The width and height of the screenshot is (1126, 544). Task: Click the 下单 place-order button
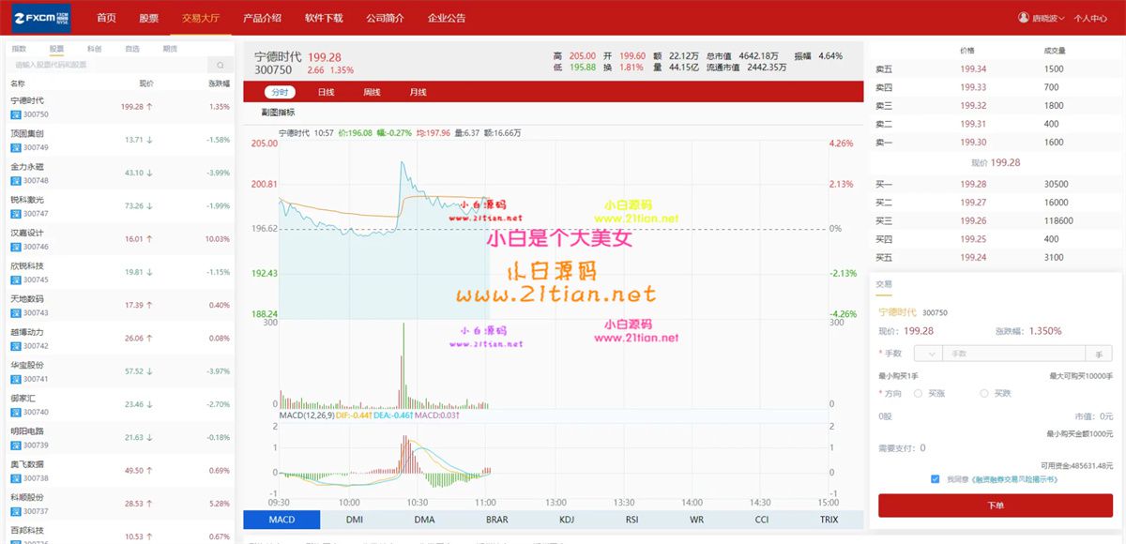(996, 506)
